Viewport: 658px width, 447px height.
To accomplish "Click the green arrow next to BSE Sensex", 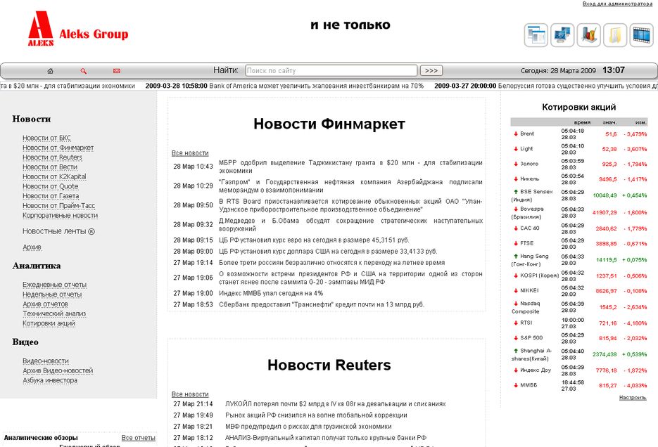I will pos(516,191).
